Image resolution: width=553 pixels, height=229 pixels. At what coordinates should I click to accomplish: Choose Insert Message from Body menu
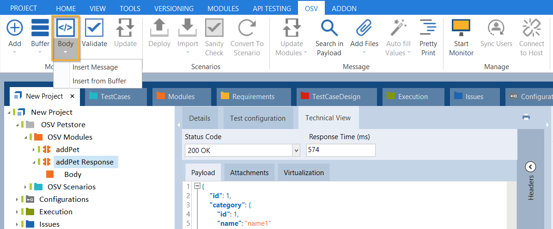[x=95, y=67]
